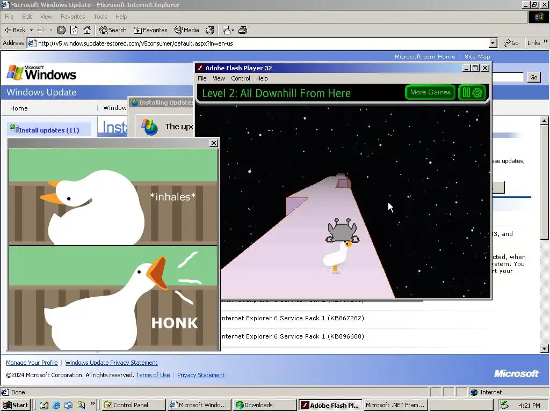Click the Microsoft.com Home link
The image size is (550, 412).
[425, 56]
